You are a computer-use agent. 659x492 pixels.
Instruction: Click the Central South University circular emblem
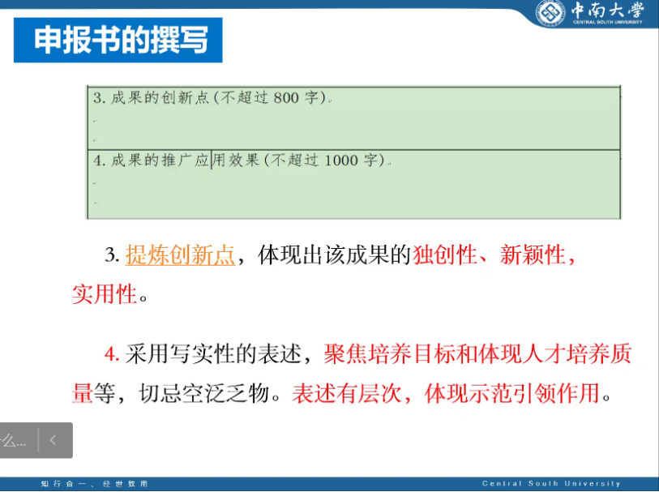point(551,13)
